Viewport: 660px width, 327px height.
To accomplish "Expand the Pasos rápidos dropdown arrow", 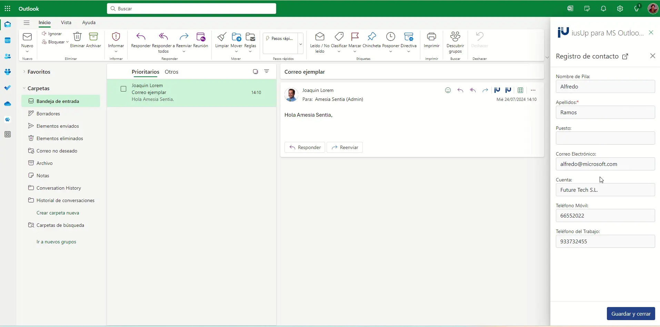I will click(300, 44).
